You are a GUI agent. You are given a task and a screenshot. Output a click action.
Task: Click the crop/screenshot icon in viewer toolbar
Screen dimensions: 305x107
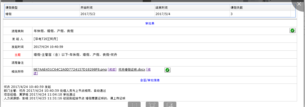[x=170, y=105]
